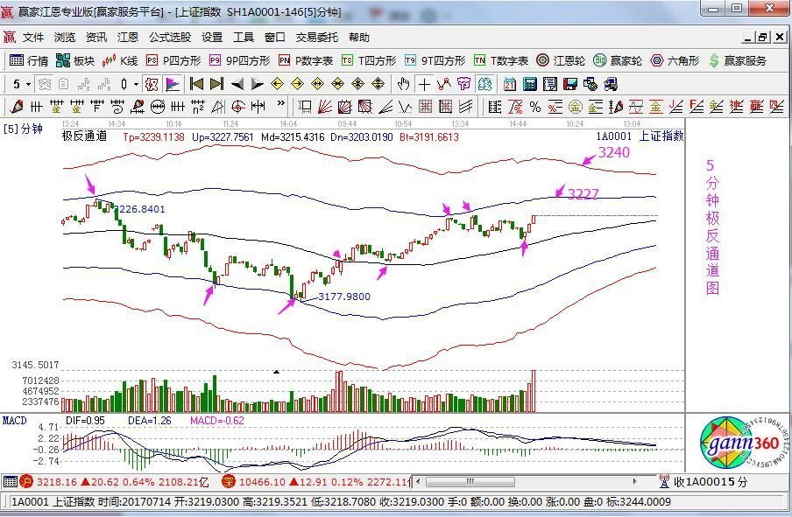Jump to the last bar icon

pyautogui.click(x=216, y=84)
